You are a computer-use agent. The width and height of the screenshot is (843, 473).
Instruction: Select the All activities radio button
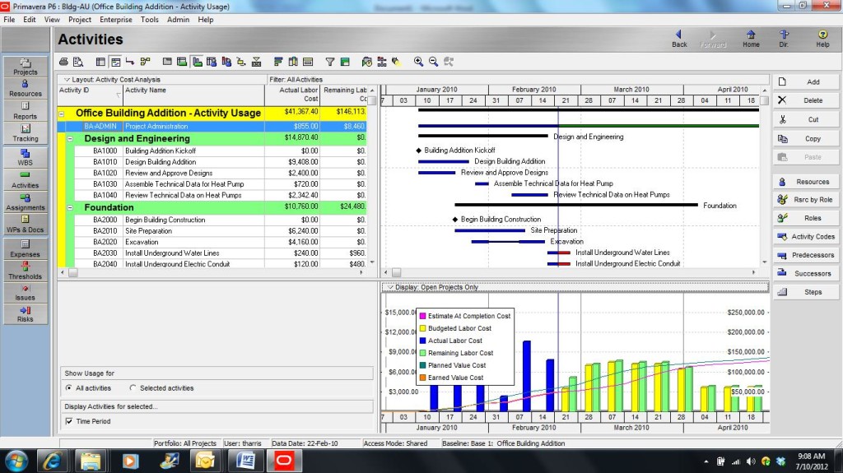[x=69, y=387]
